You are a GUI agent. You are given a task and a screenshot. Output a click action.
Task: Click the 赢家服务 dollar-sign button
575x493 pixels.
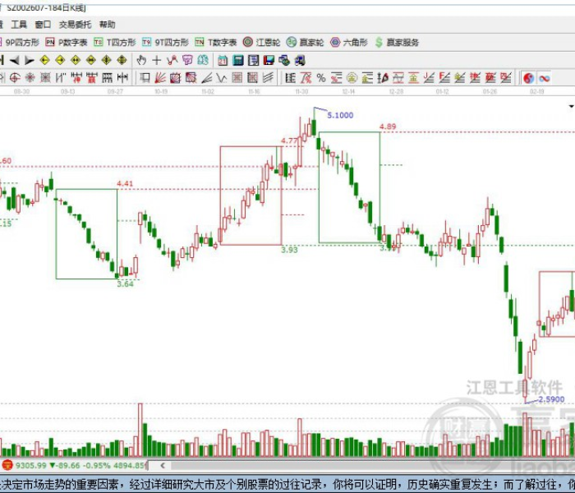[397, 42]
